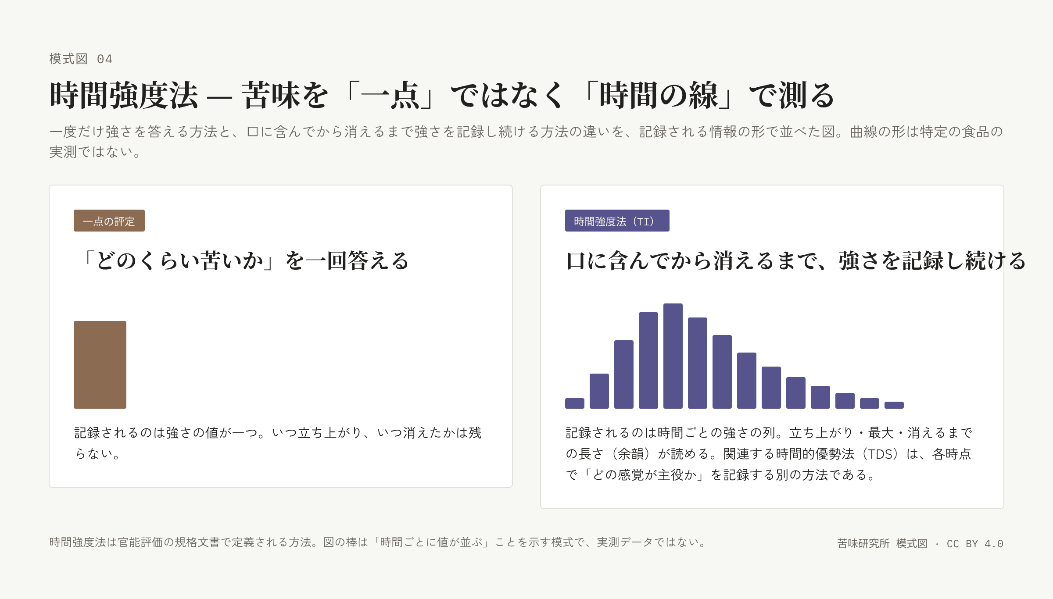This screenshot has width=1053, height=599.
Task: Click left card description 記録されるのは強さの値が一つ
Action: click(x=278, y=443)
